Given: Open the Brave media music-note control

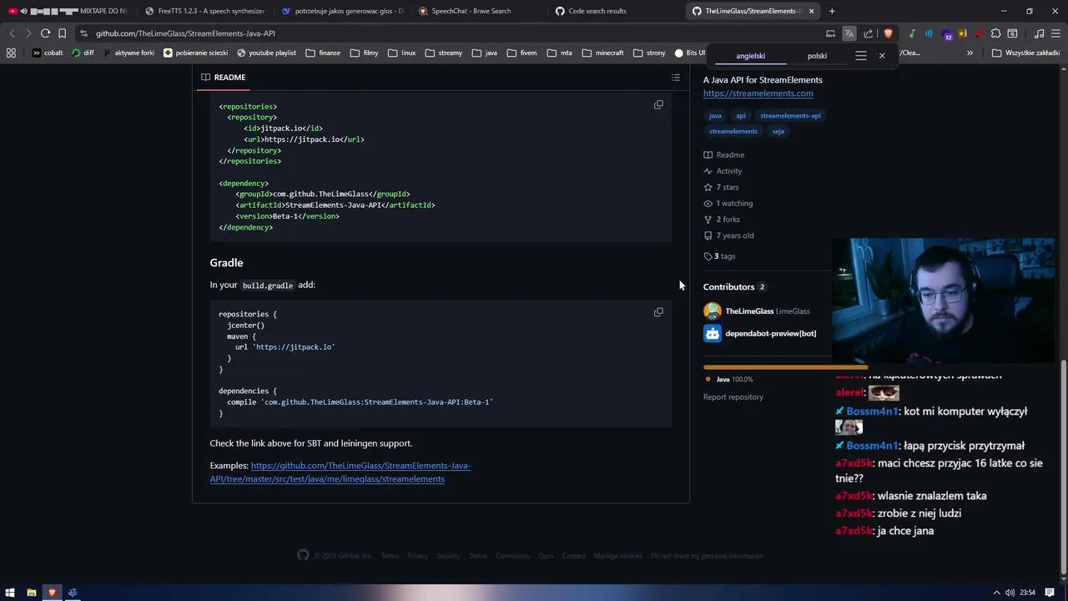Looking at the screenshot, I should (x=1039, y=33).
